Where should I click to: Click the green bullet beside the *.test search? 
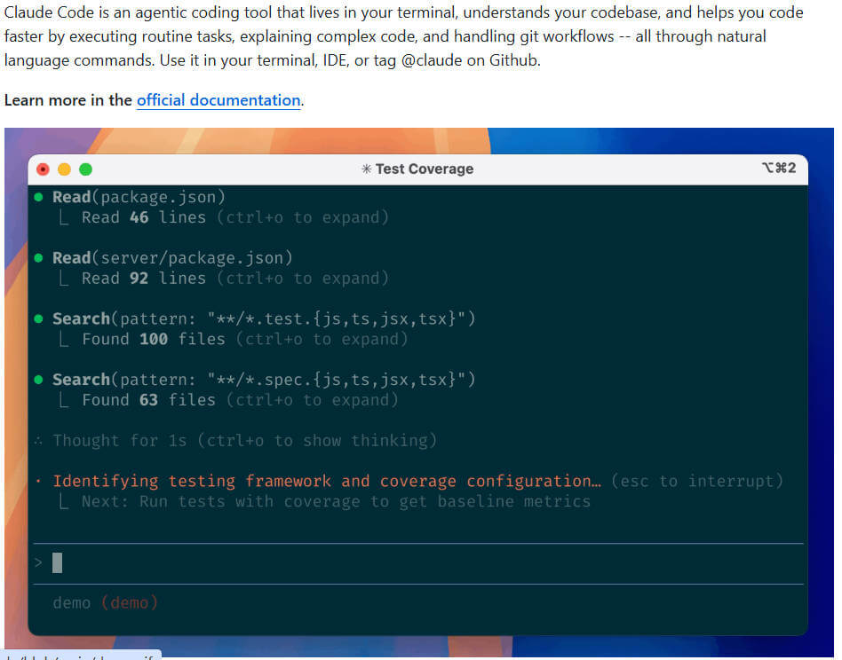pos(39,319)
